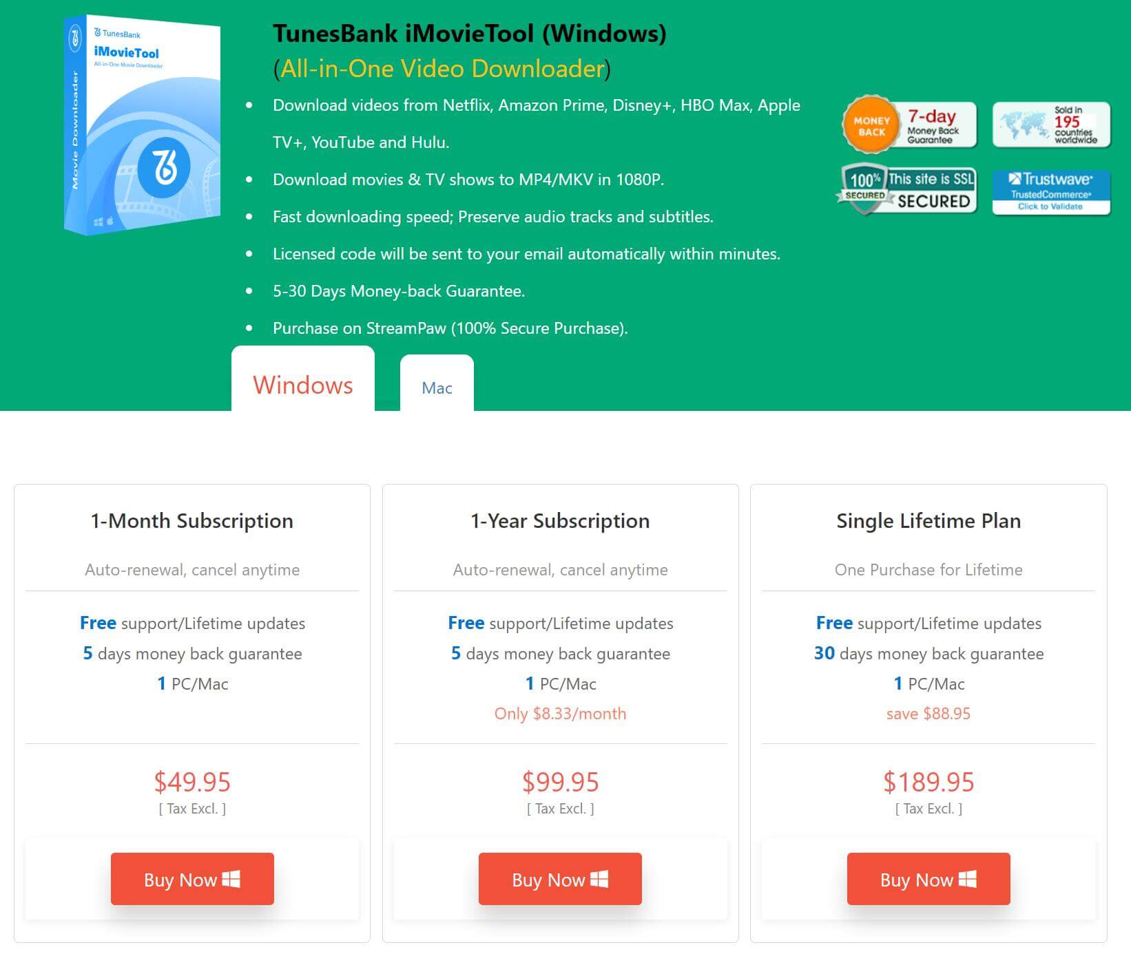Screen dimensions: 1131x956
Task: Click the 1-Year Subscription heading
Action: click(x=560, y=521)
